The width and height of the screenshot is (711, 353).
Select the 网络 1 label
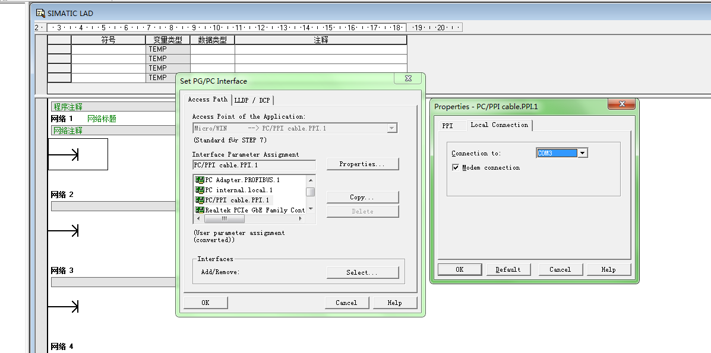tap(62, 119)
